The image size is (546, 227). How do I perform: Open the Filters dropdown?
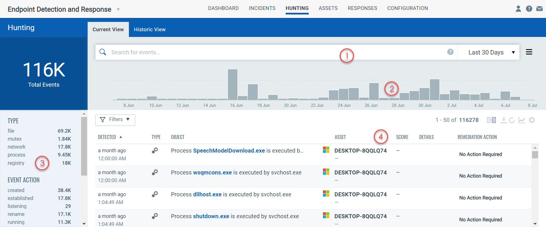115,120
